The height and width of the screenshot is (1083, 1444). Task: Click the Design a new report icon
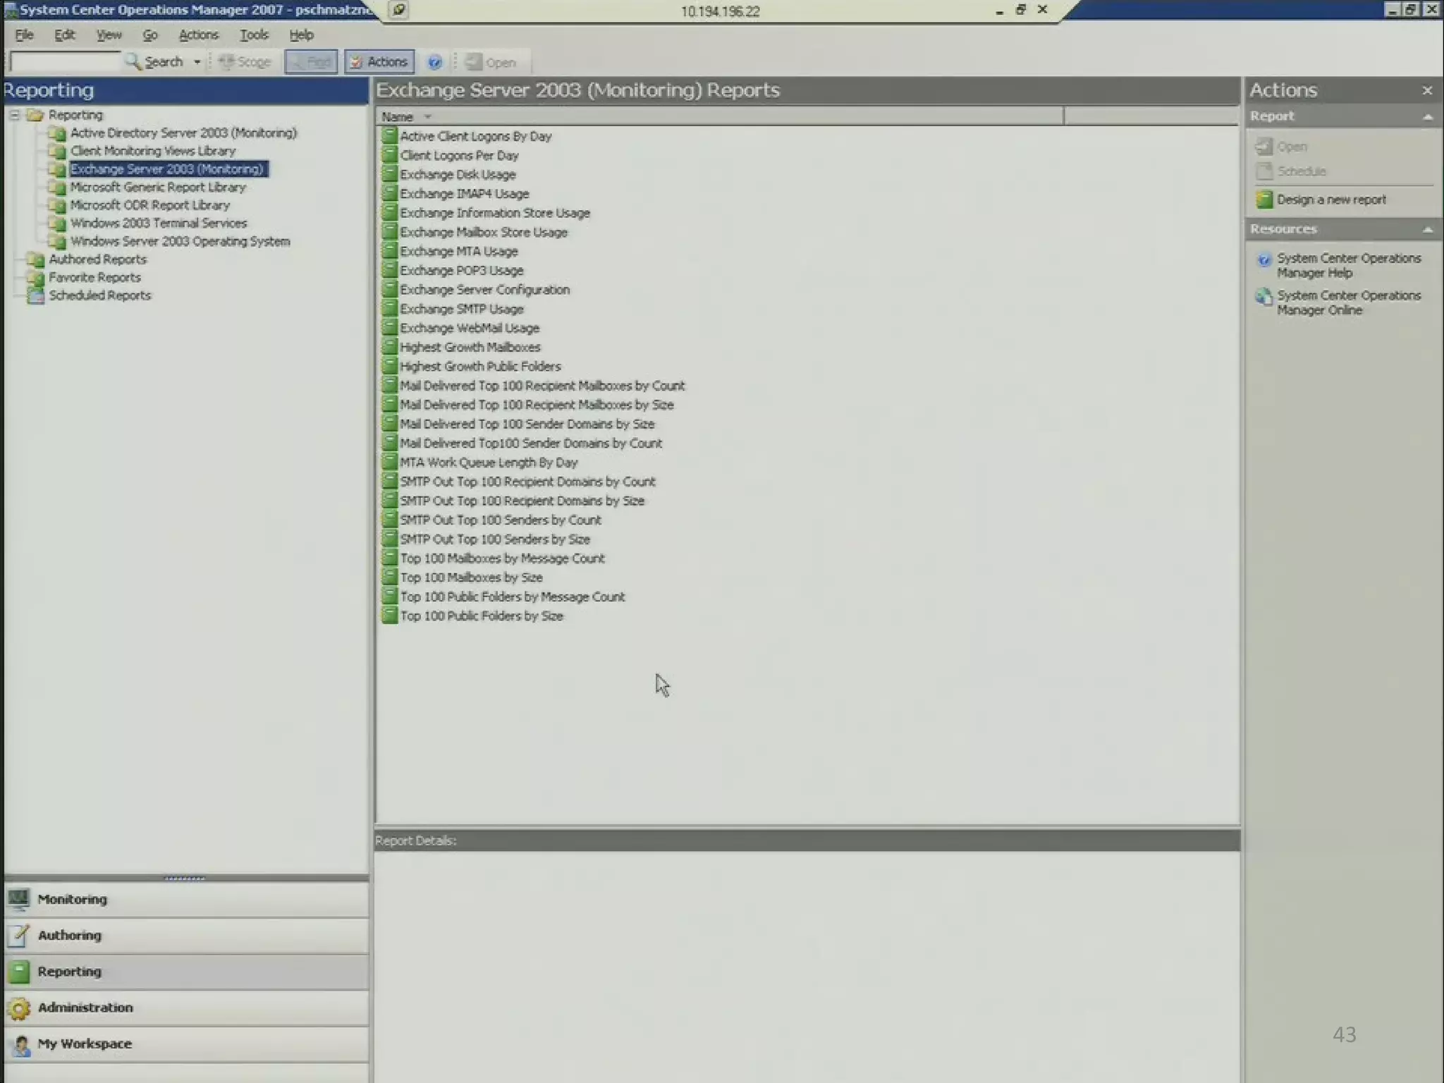[x=1264, y=200]
